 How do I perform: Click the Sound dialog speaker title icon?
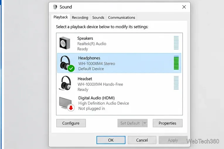[x=55, y=7]
